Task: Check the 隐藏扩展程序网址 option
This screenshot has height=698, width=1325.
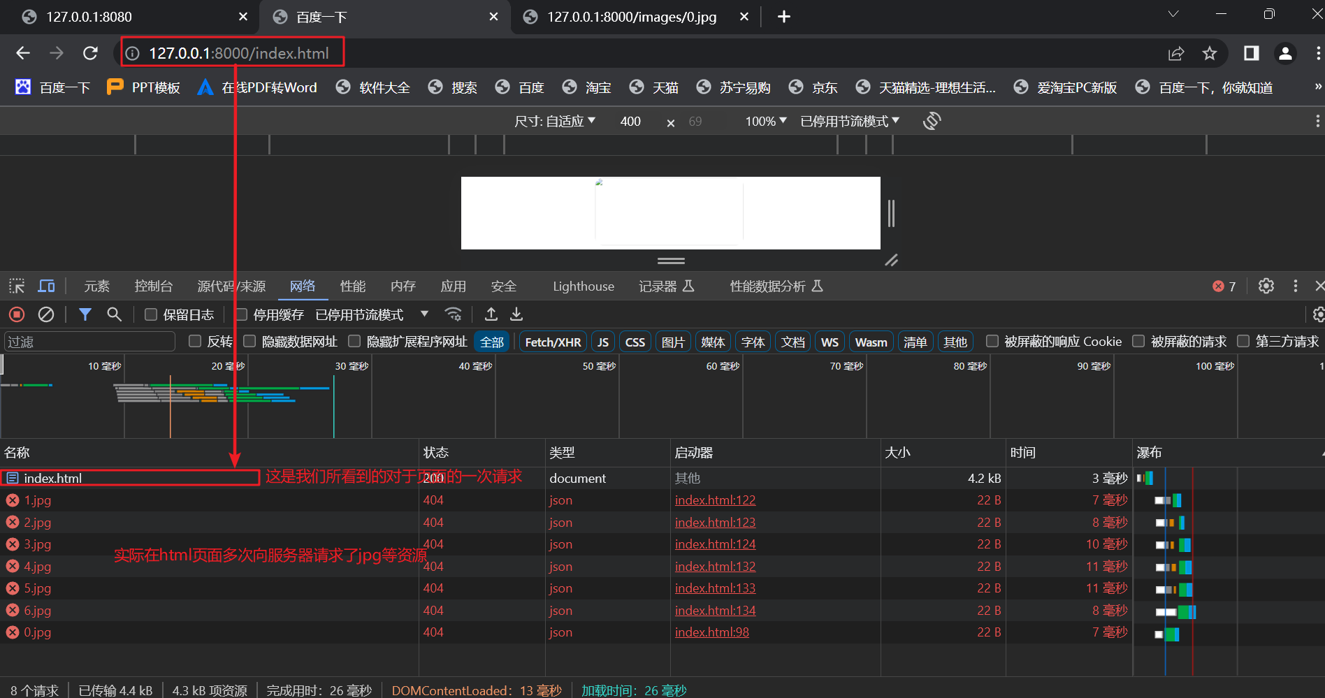Action: click(x=354, y=341)
